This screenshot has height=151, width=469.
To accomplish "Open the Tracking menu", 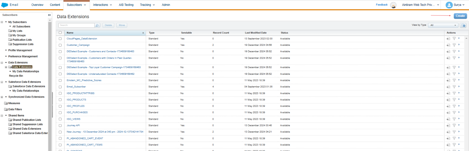I will (147, 5).
